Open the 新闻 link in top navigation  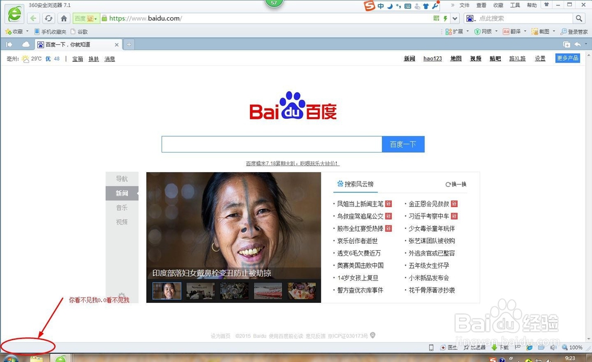point(410,59)
